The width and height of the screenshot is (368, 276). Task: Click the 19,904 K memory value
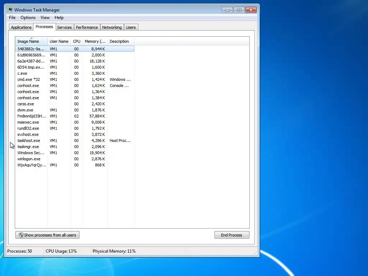97,152
